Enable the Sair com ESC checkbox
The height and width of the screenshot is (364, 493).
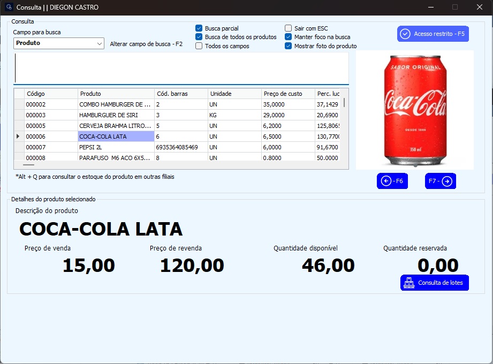[289, 28]
